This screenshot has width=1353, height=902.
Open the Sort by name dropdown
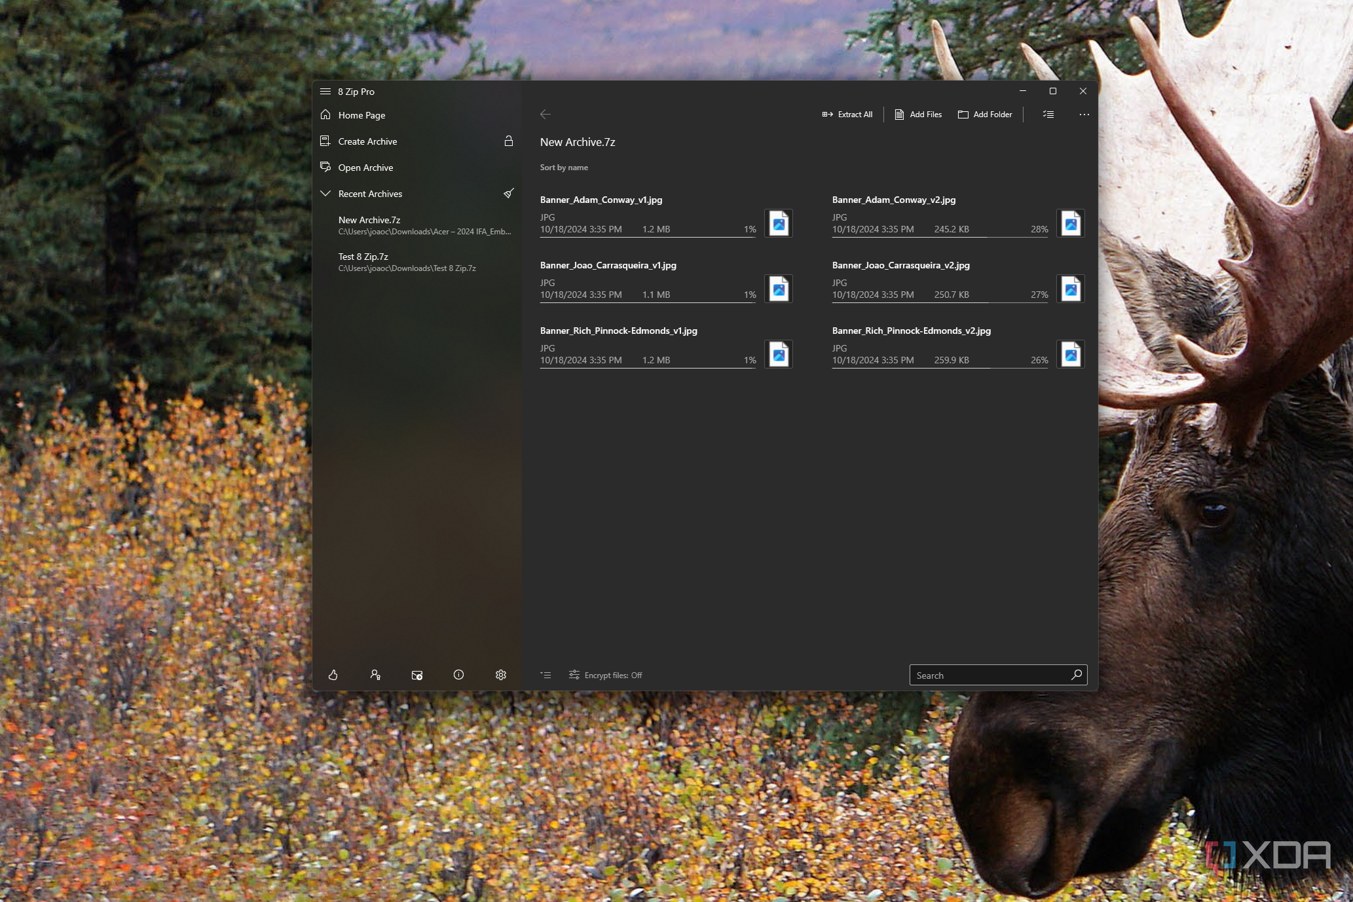coord(564,168)
